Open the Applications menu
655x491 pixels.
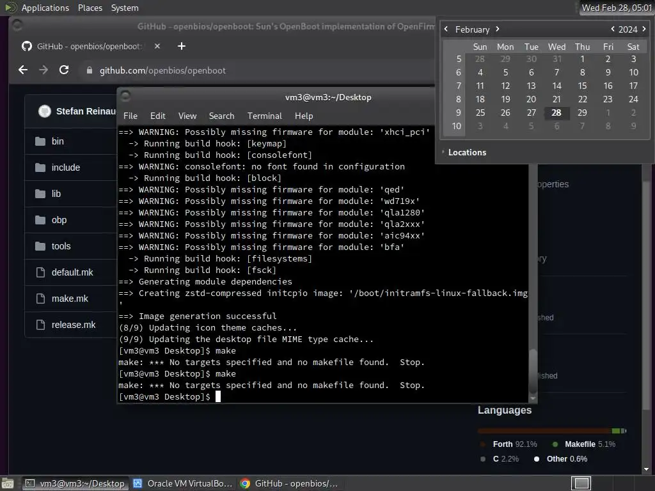coord(45,8)
